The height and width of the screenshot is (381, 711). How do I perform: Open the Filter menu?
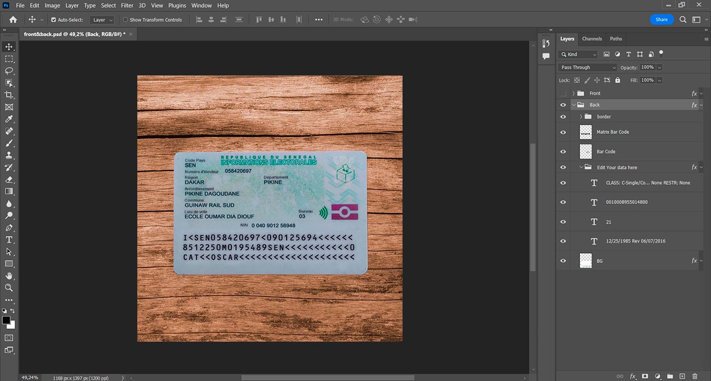tap(127, 5)
